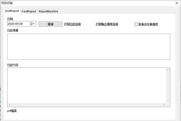181x121 pixels.
Task: Click inside the 日誌清單 list box
Action: (89, 47)
